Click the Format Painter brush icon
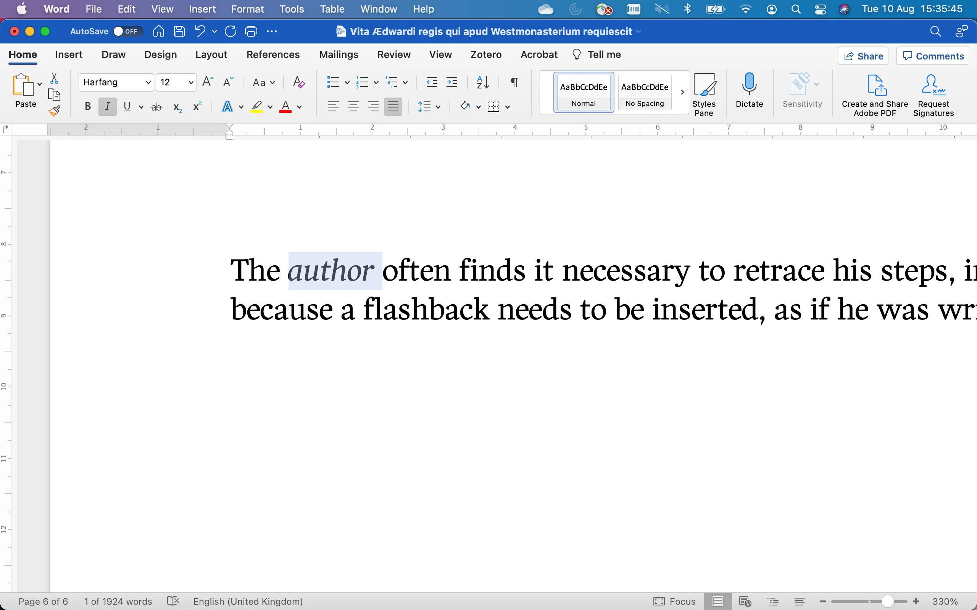The image size is (977, 610). coord(55,110)
